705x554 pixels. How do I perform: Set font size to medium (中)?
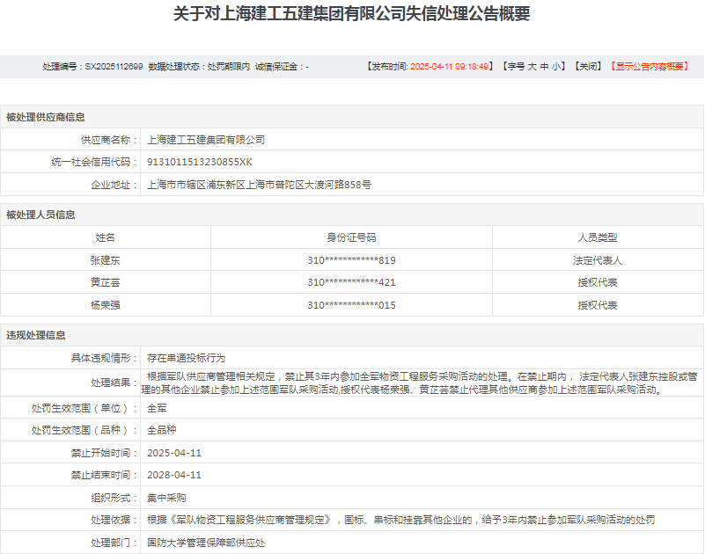544,67
